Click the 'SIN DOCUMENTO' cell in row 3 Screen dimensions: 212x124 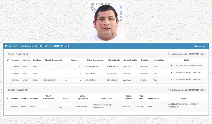tap(50, 80)
